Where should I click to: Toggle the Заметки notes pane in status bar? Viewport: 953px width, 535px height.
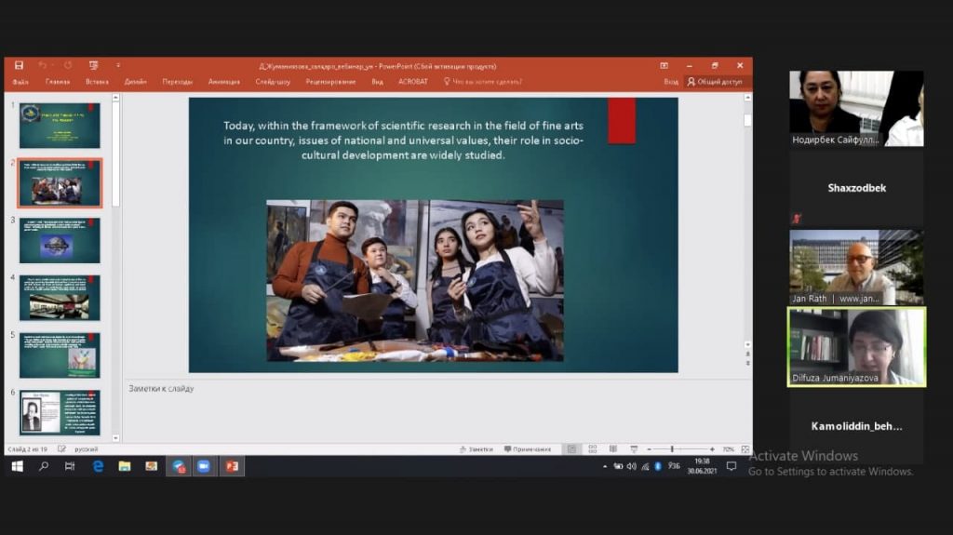pos(475,449)
